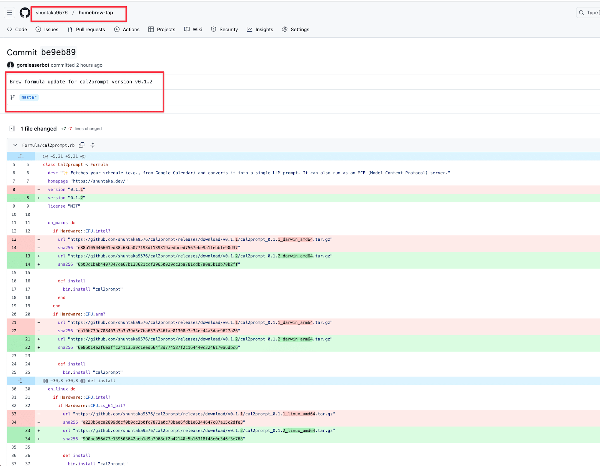Open the homebrew-tap repository link
This screenshot has width=600, height=466.
(x=96, y=13)
